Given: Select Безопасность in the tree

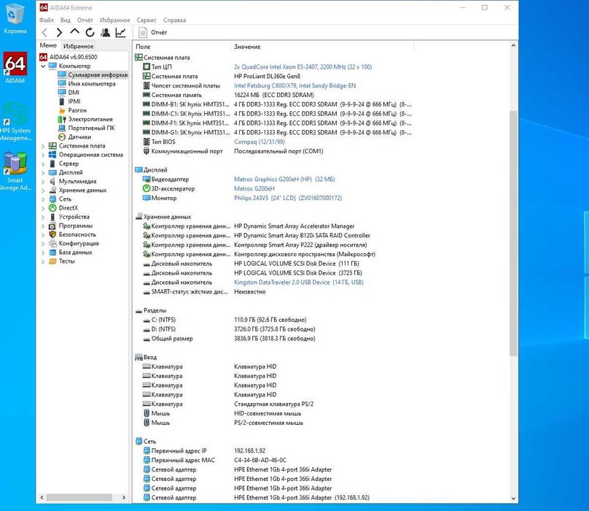Looking at the screenshot, I should click(72, 235).
